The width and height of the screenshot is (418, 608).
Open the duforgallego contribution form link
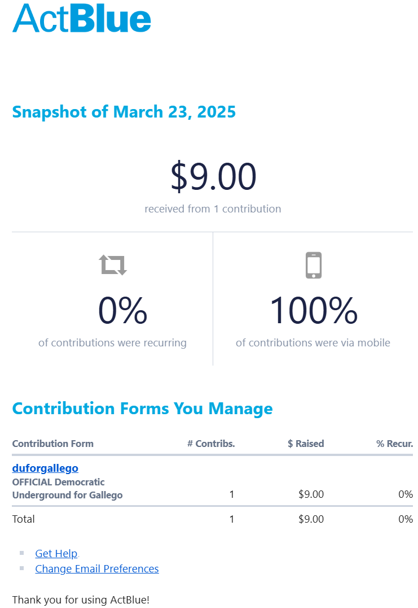click(x=45, y=468)
